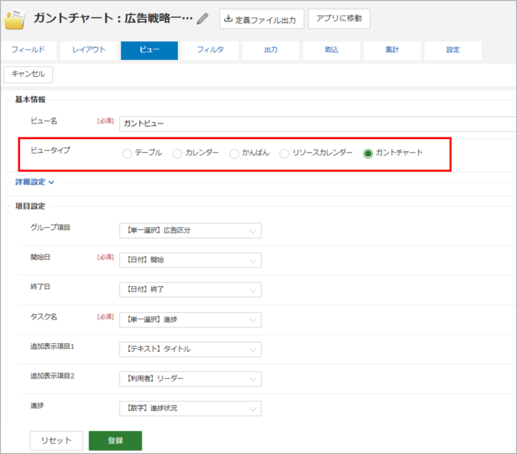Go to the 集計 tab
The height and width of the screenshot is (454, 517).
point(392,50)
